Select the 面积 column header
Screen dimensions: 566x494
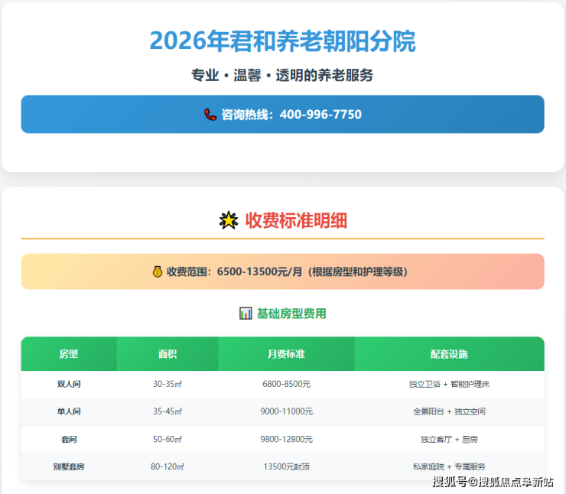[x=168, y=354]
